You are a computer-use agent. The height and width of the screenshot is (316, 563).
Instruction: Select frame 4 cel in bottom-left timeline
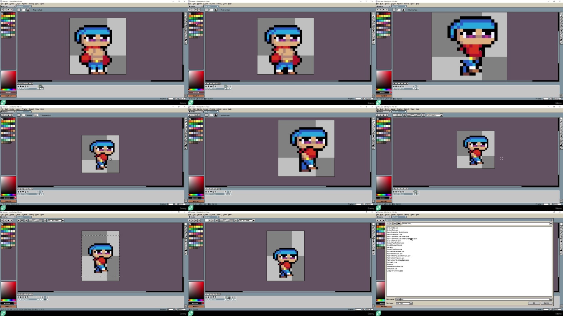point(45,299)
